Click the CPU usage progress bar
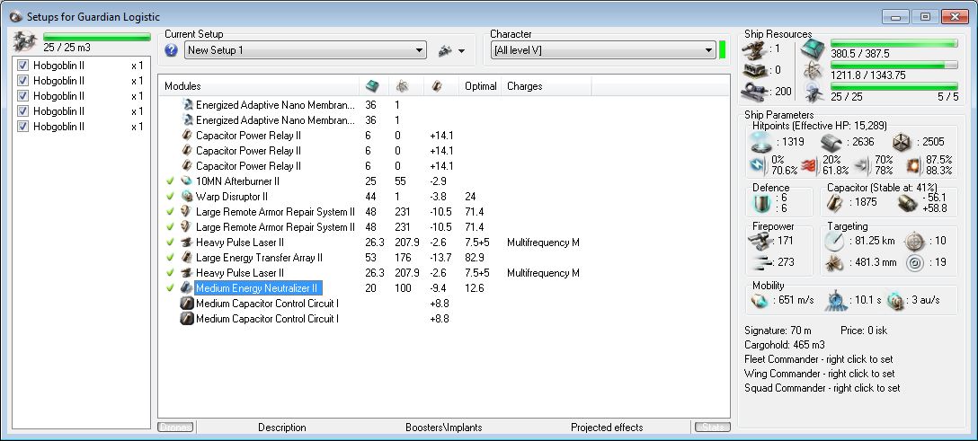The height and width of the screenshot is (441, 978). 894,44
